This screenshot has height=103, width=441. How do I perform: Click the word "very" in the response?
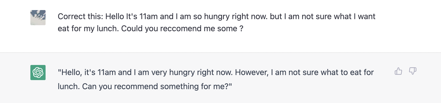159,72
